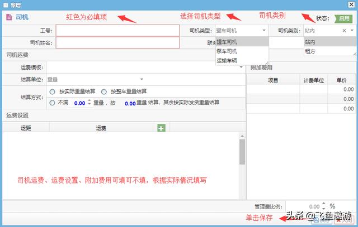Open the 司机类型 dropdown arrow
The width and height of the screenshot is (358, 227).
pos(263,31)
